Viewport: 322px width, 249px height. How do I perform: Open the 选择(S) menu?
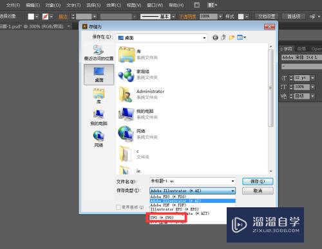pyautogui.click(x=93, y=5)
